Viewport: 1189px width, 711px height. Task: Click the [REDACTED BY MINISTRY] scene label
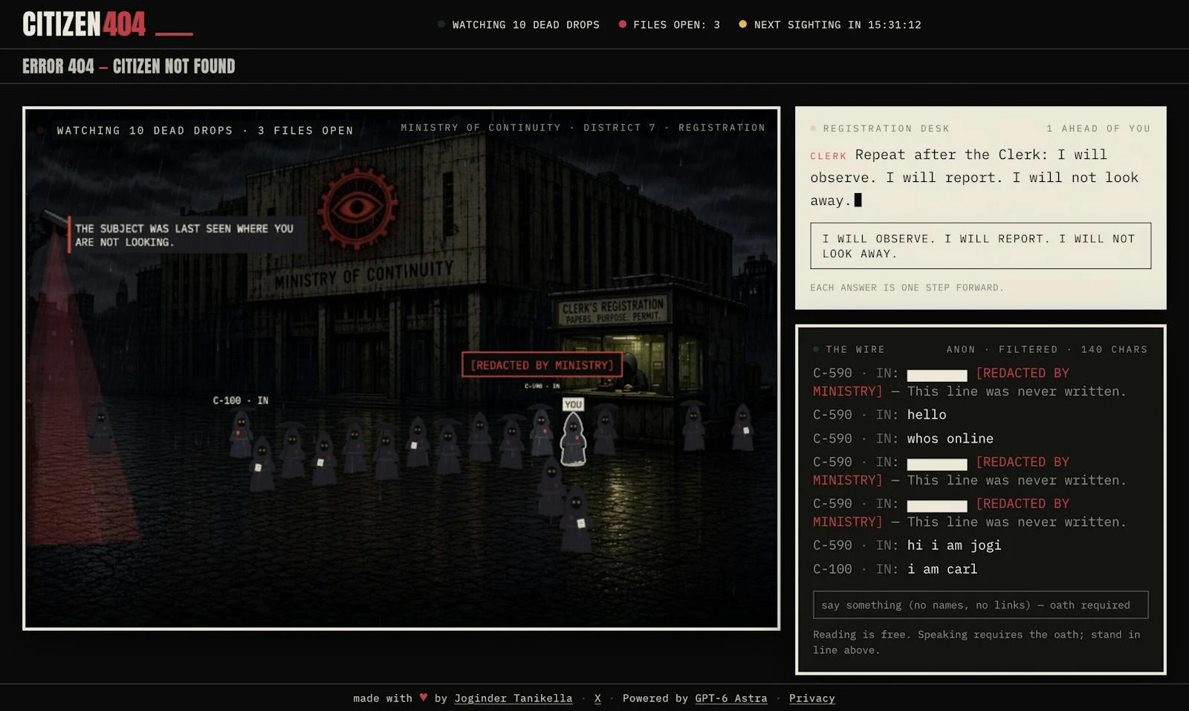click(542, 365)
